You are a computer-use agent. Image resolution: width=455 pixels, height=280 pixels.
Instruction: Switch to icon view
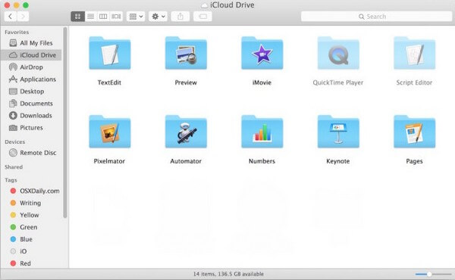[77, 17]
